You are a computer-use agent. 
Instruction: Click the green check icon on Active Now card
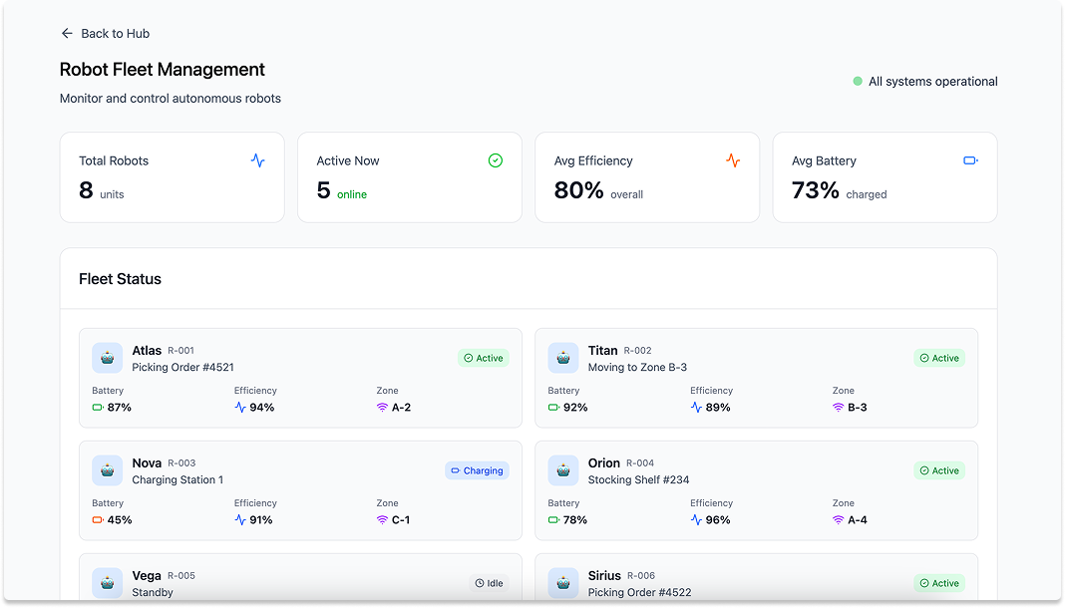click(495, 159)
